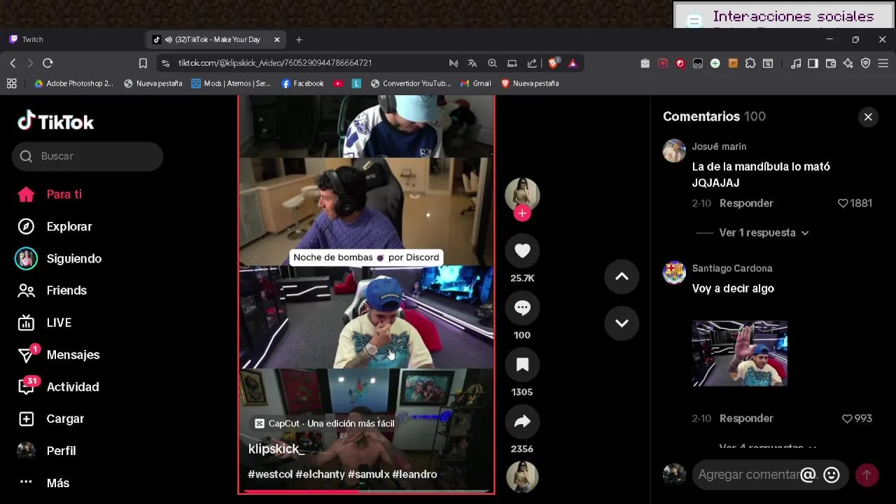
Task: Close the TikTok browser tab
Action: 277,39
